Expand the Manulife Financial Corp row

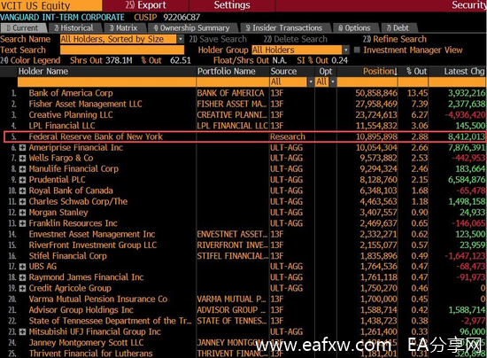[22, 169]
